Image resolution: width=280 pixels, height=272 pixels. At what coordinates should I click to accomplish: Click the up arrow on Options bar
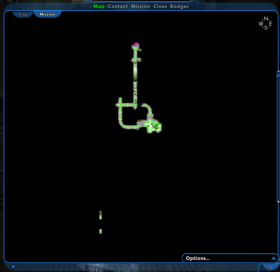click(273, 258)
